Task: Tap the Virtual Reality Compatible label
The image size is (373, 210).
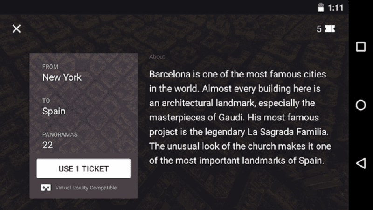Action: point(86,188)
